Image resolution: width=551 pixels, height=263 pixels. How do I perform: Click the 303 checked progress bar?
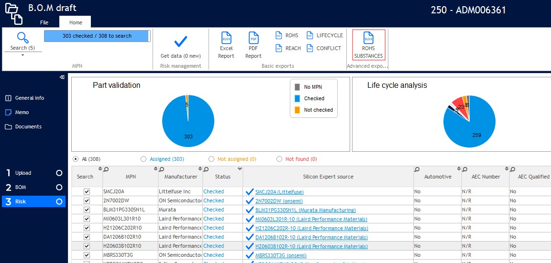coord(97,36)
